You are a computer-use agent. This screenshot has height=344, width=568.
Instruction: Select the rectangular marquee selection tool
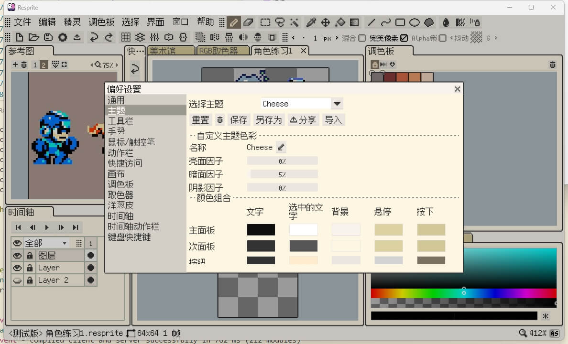coord(265,22)
